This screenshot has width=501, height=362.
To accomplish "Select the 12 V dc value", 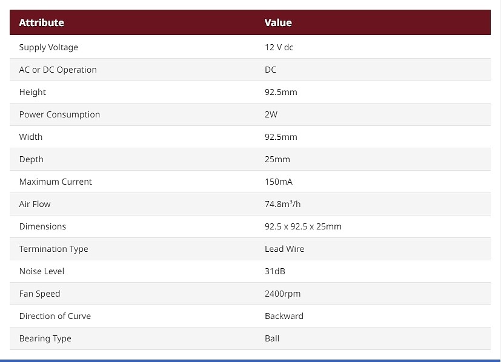I will pos(279,47).
